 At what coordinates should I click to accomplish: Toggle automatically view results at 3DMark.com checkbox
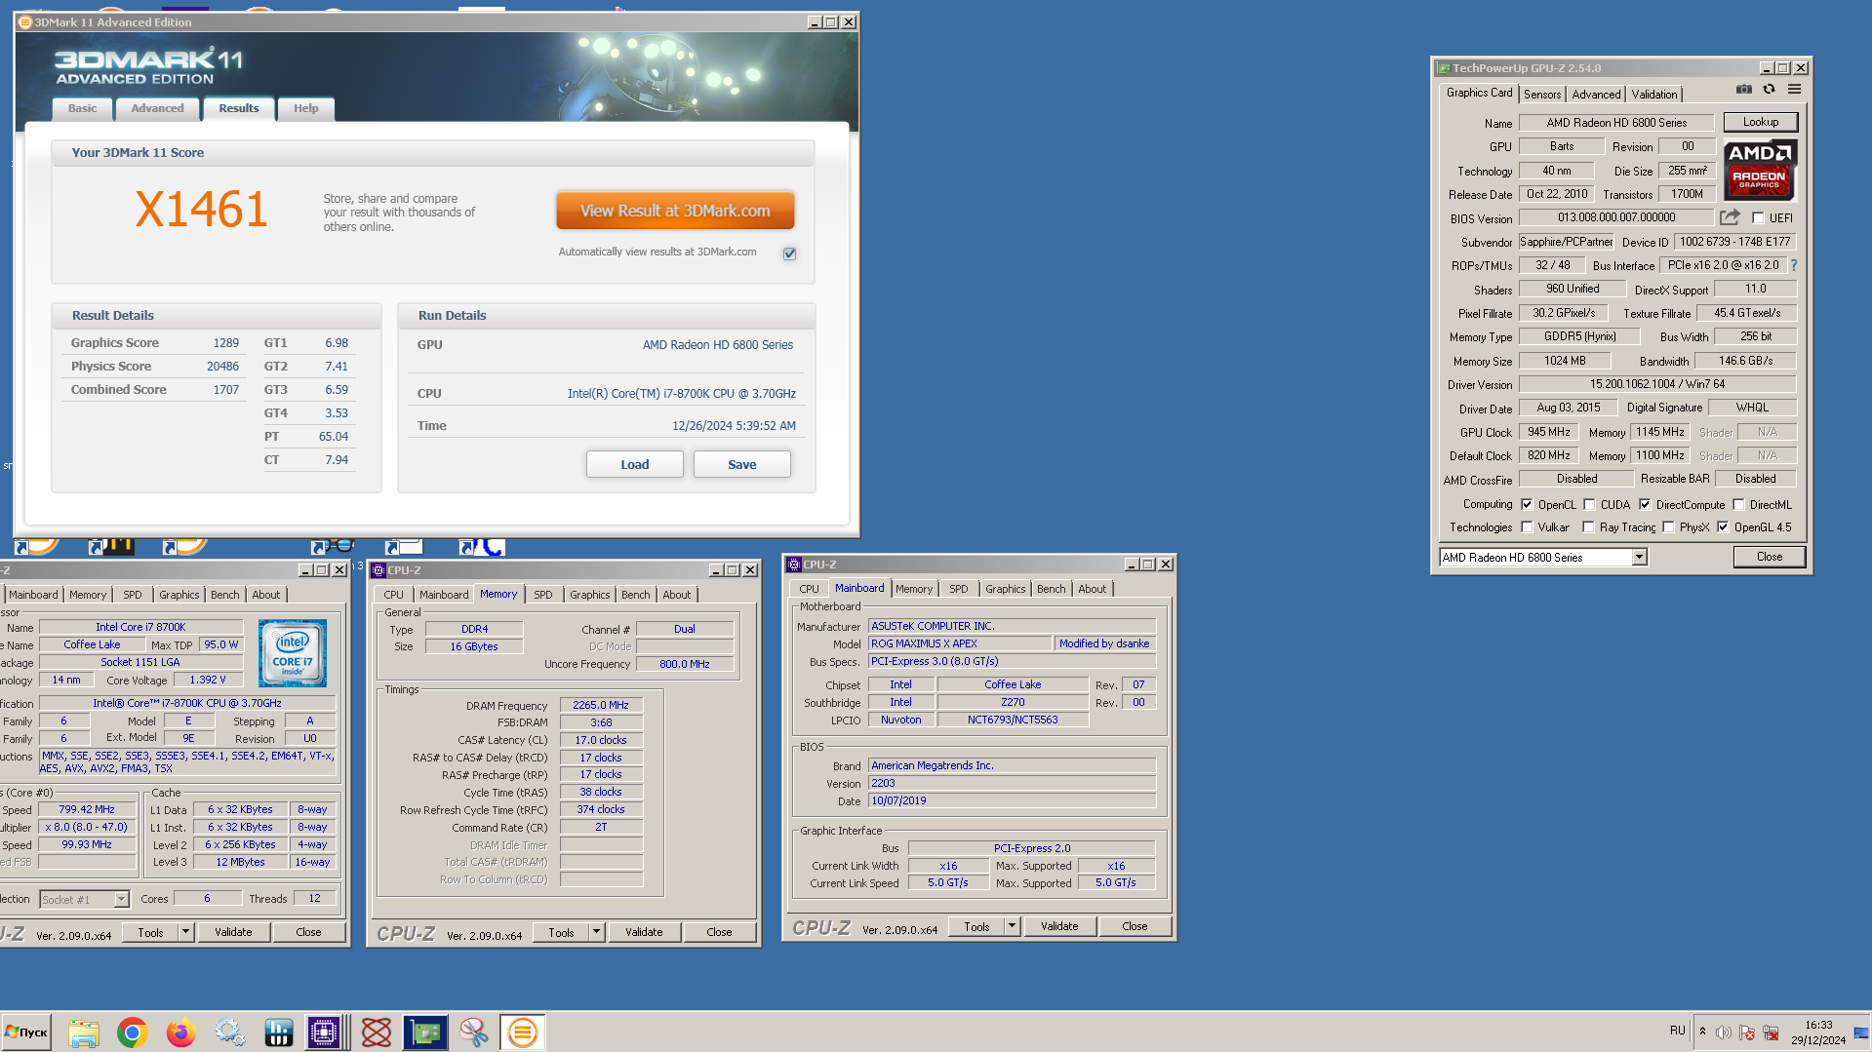pyautogui.click(x=789, y=253)
